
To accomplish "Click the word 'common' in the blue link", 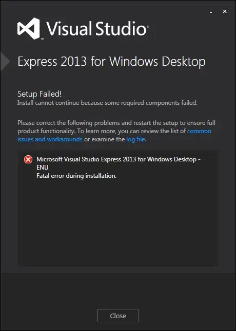I will click(199, 131).
